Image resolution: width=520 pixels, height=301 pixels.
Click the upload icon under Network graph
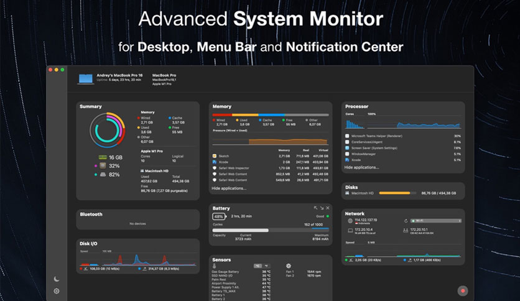click(409, 260)
